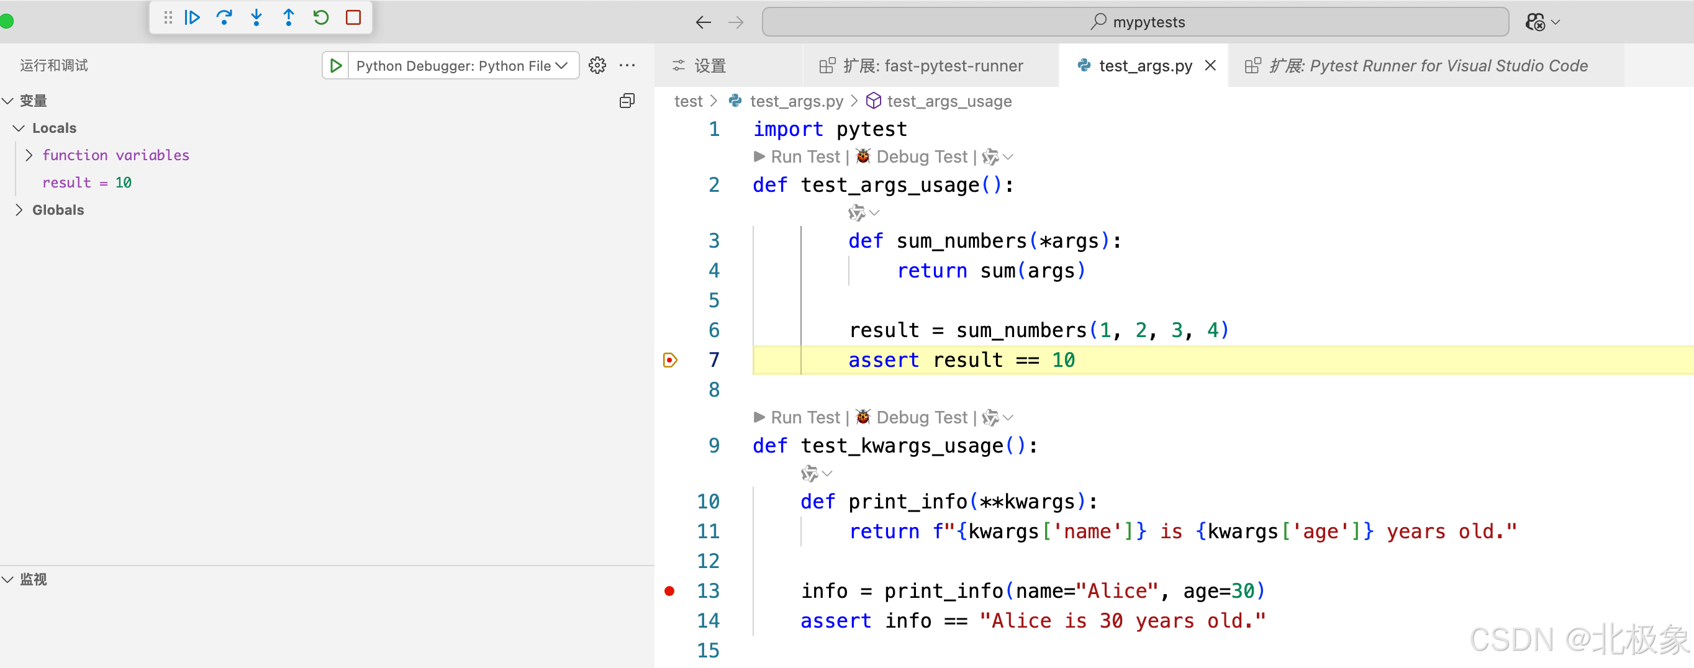The height and width of the screenshot is (668, 1694).
Task: Click 'info = print_info' code line
Action: point(1033,591)
